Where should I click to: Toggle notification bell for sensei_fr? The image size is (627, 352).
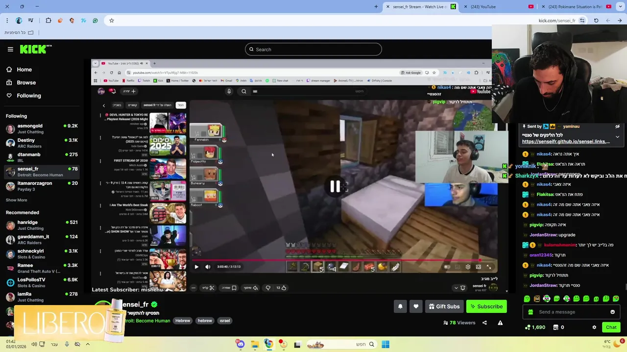(x=400, y=307)
